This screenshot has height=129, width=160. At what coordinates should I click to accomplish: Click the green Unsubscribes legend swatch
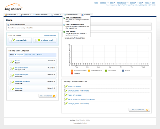106,71
